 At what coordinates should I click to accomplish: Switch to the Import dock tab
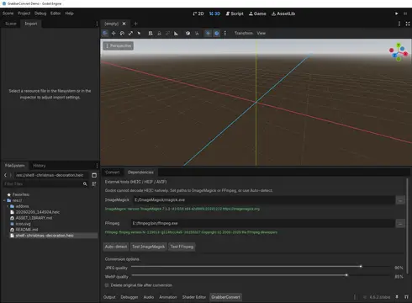(31, 24)
